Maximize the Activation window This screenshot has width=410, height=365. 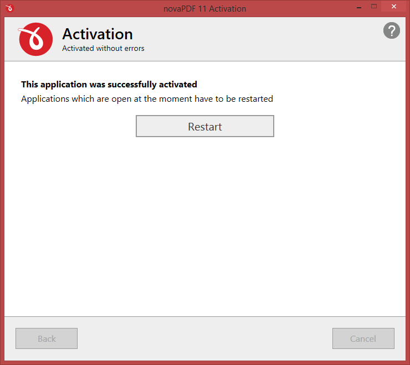coord(374,7)
